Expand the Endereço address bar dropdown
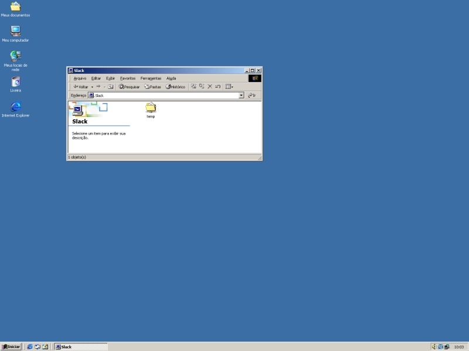Image resolution: width=469 pixels, height=351 pixels. [241, 95]
